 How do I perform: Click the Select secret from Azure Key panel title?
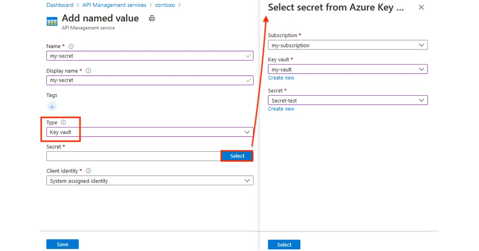tap(336, 8)
